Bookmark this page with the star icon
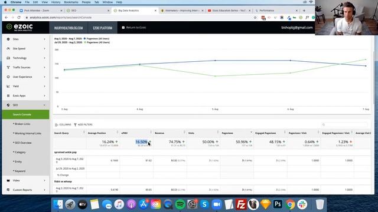Viewport: 378px width, 212px height. click(x=255, y=17)
